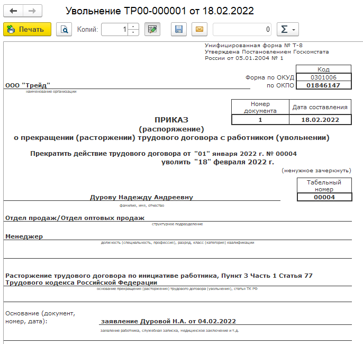Click the title Увольнение ТР00-000001 от 18.02.2022
The image size is (363, 344).
point(160,11)
